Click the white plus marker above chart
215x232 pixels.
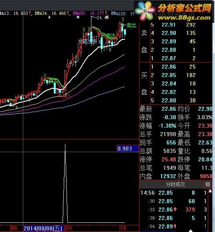click(x=49, y=17)
